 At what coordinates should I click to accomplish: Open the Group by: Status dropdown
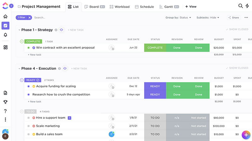pyautogui.click(x=178, y=18)
